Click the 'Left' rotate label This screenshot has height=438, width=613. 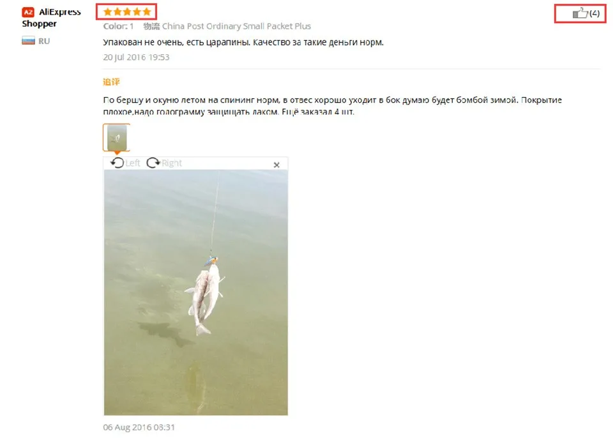click(x=133, y=163)
